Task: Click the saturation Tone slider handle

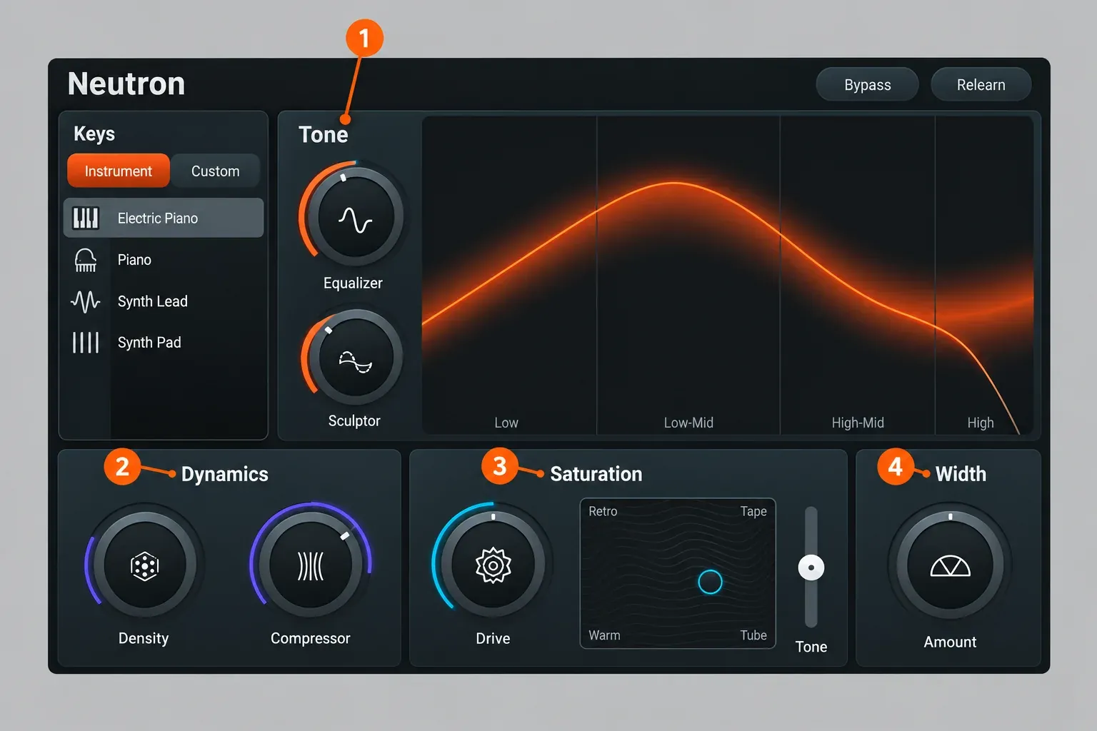Action: (x=811, y=568)
